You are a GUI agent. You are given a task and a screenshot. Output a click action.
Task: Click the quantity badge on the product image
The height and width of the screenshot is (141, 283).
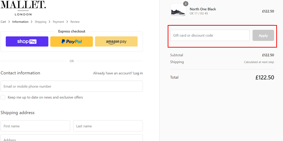pos(186,4)
